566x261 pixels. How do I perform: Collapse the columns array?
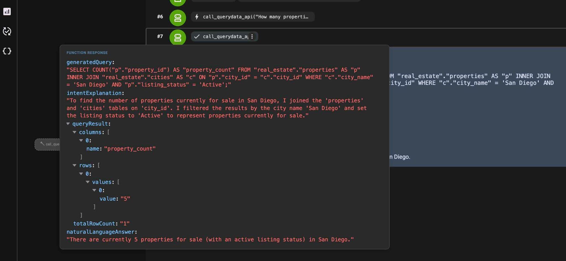(75, 132)
